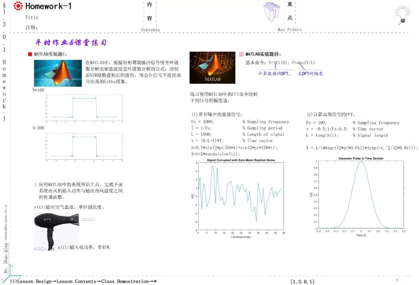This screenshot has height=285, width=419.
Task: Click the input arrow below the hair dryer
Action: [40, 249]
